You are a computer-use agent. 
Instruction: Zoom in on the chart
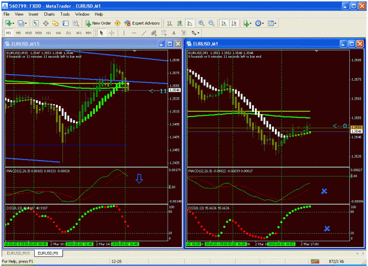201,23
